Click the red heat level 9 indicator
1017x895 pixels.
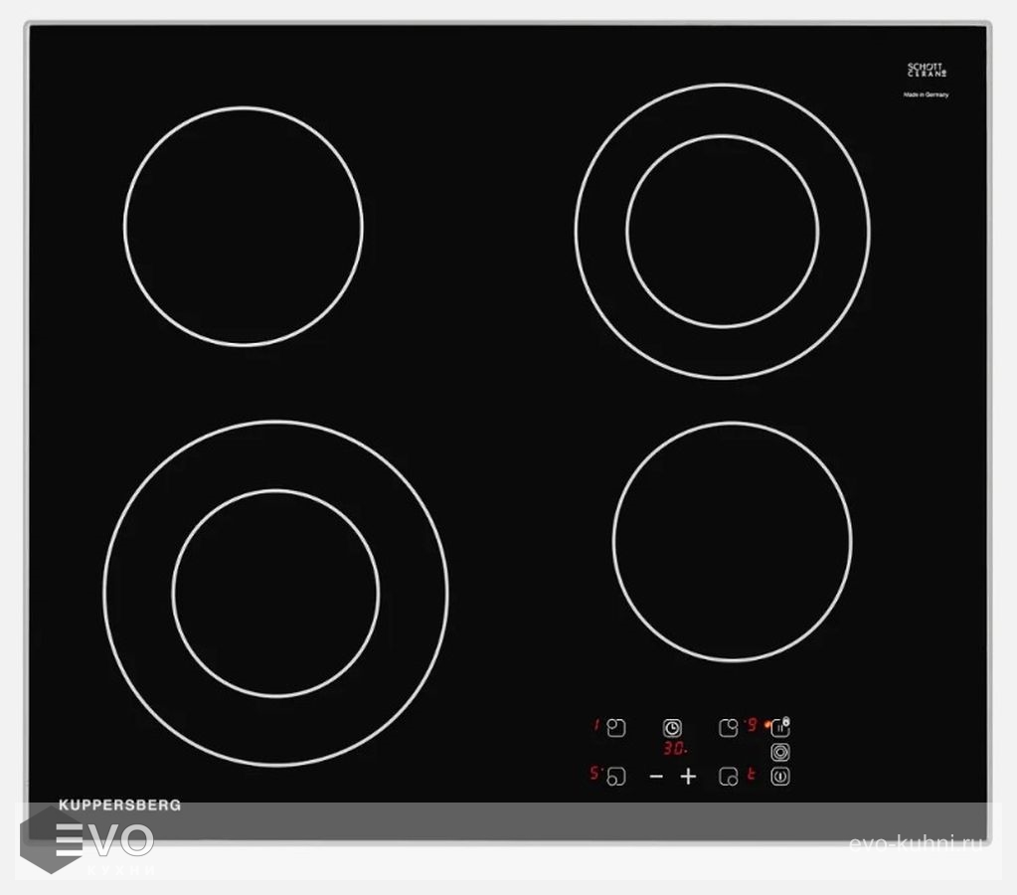(x=752, y=725)
